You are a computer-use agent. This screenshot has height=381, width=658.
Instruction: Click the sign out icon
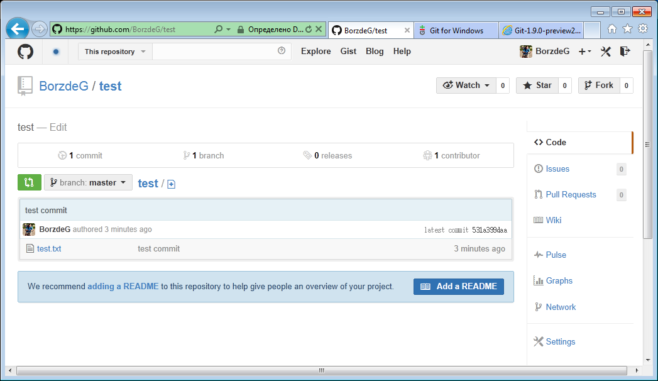pyautogui.click(x=625, y=51)
